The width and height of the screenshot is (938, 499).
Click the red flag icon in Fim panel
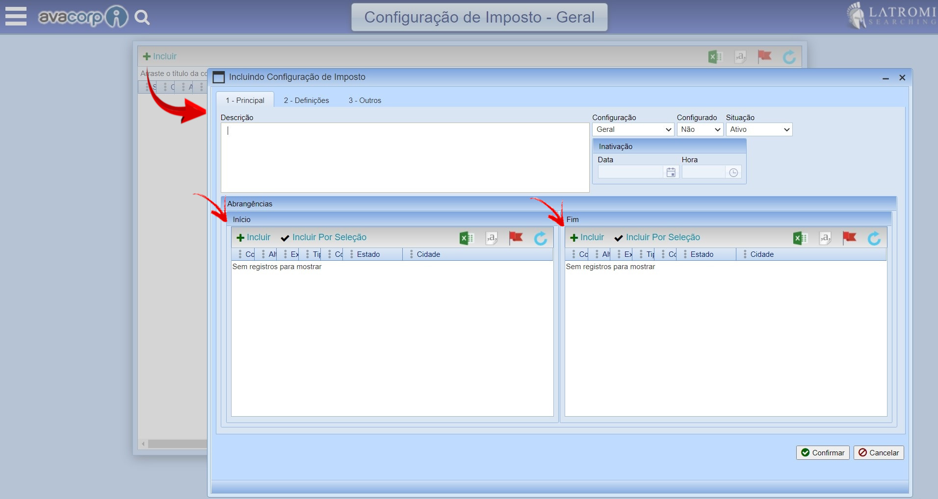849,238
